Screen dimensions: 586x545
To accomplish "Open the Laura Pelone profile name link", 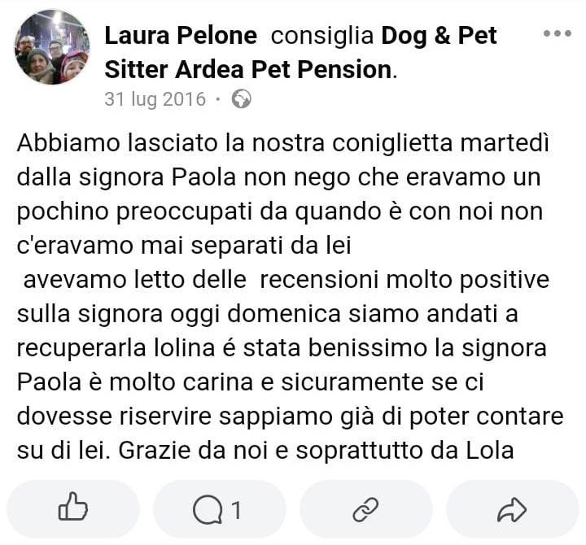I will pyautogui.click(x=181, y=36).
